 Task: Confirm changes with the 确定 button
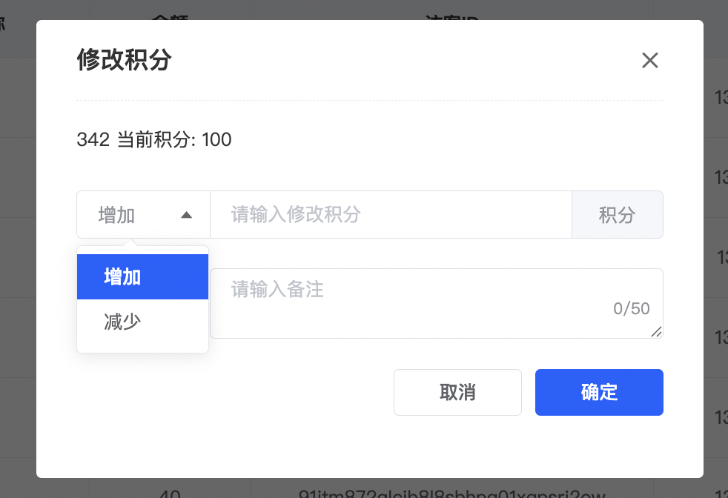coord(599,392)
